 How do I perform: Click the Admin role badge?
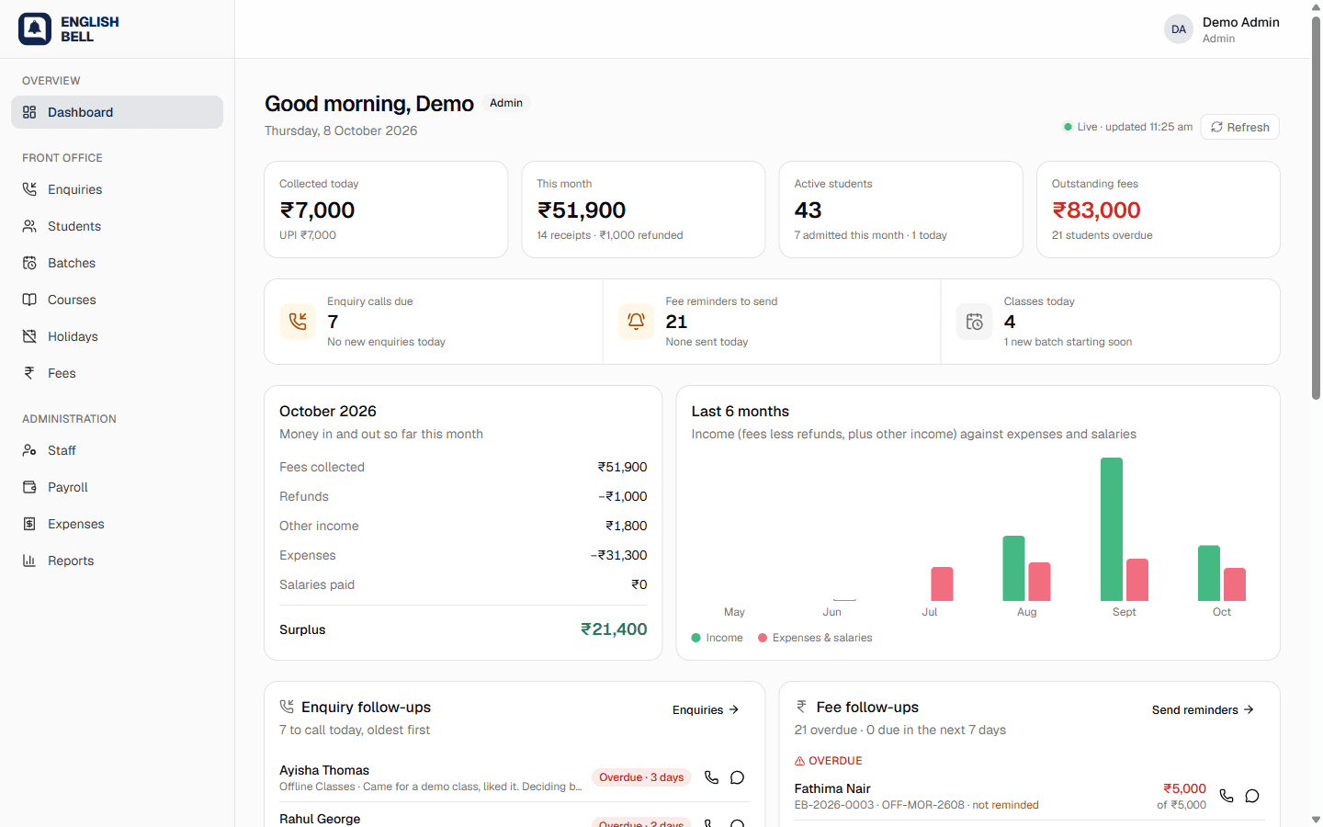[x=506, y=103]
